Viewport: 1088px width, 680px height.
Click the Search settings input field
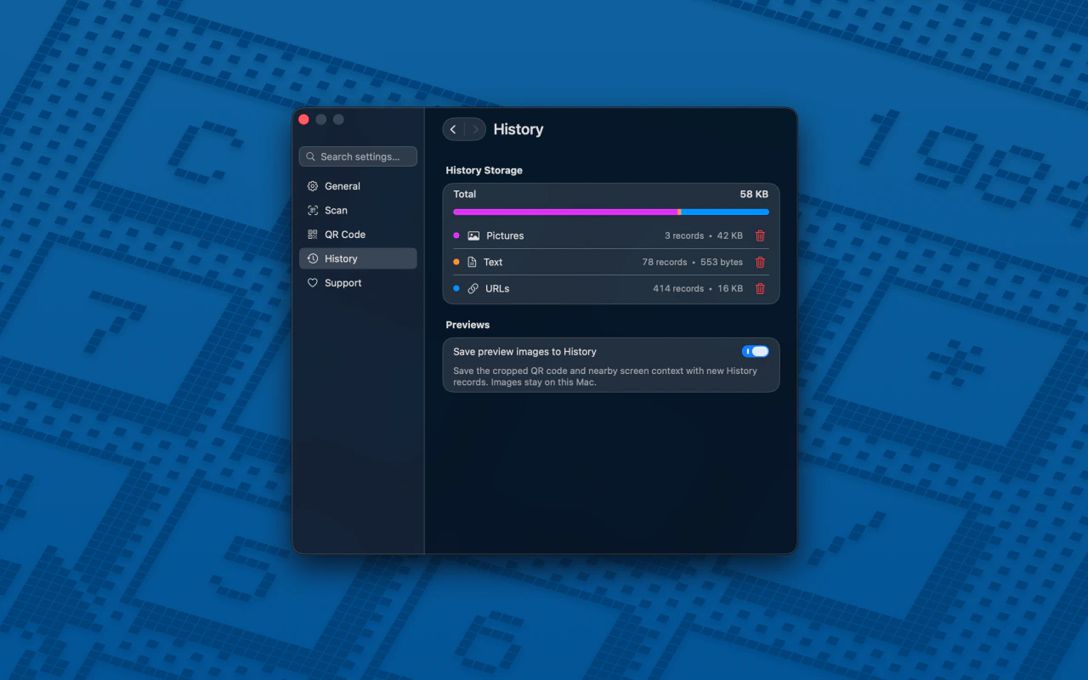point(358,156)
